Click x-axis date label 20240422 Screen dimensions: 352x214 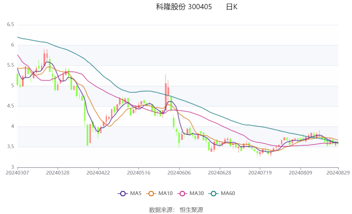(x=98, y=173)
